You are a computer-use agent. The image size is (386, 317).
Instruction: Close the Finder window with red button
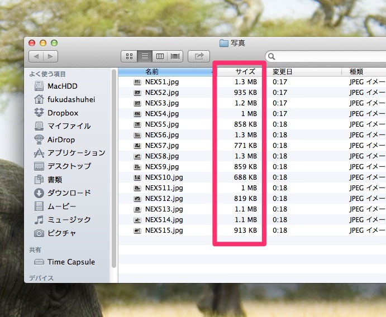[32, 43]
